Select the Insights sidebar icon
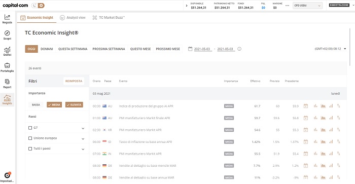 tap(7, 99)
